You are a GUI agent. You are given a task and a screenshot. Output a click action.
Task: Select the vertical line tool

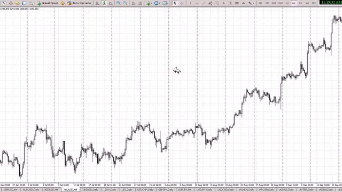(x=190, y=3)
